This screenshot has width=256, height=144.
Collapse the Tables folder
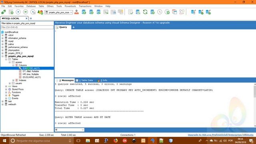pos(6,59)
